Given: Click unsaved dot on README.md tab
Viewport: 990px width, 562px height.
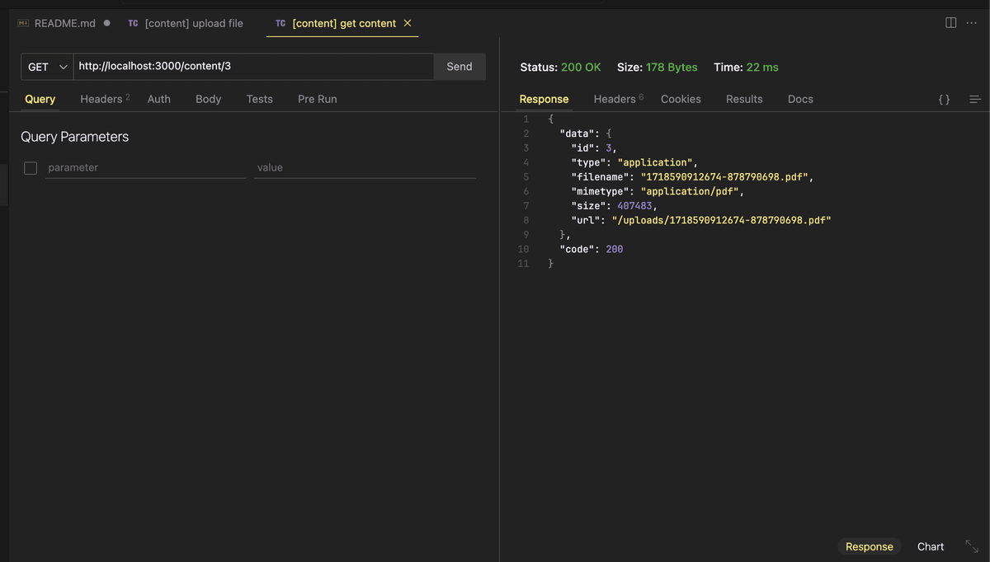Looking at the screenshot, I should 107,23.
